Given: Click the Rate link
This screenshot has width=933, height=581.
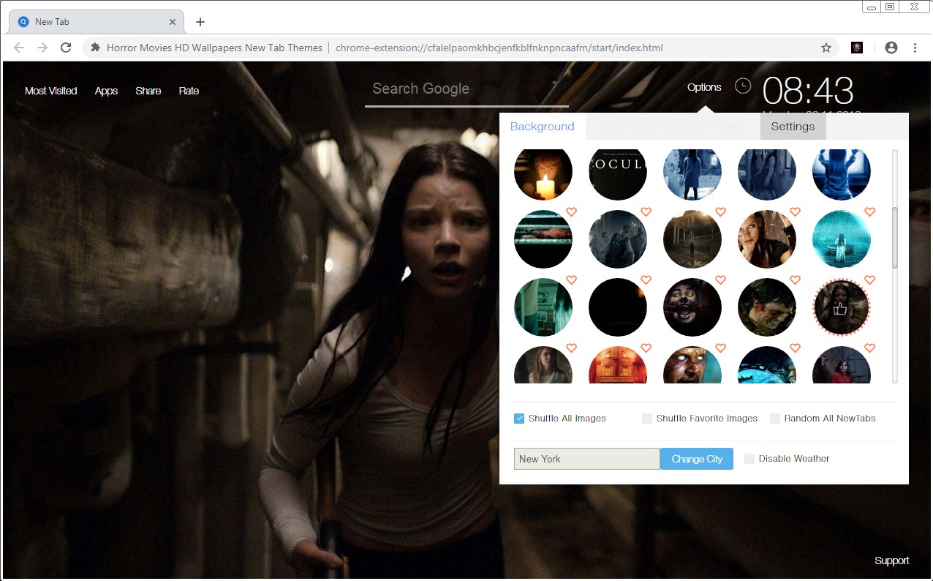Looking at the screenshot, I should (x=189, y=91).
